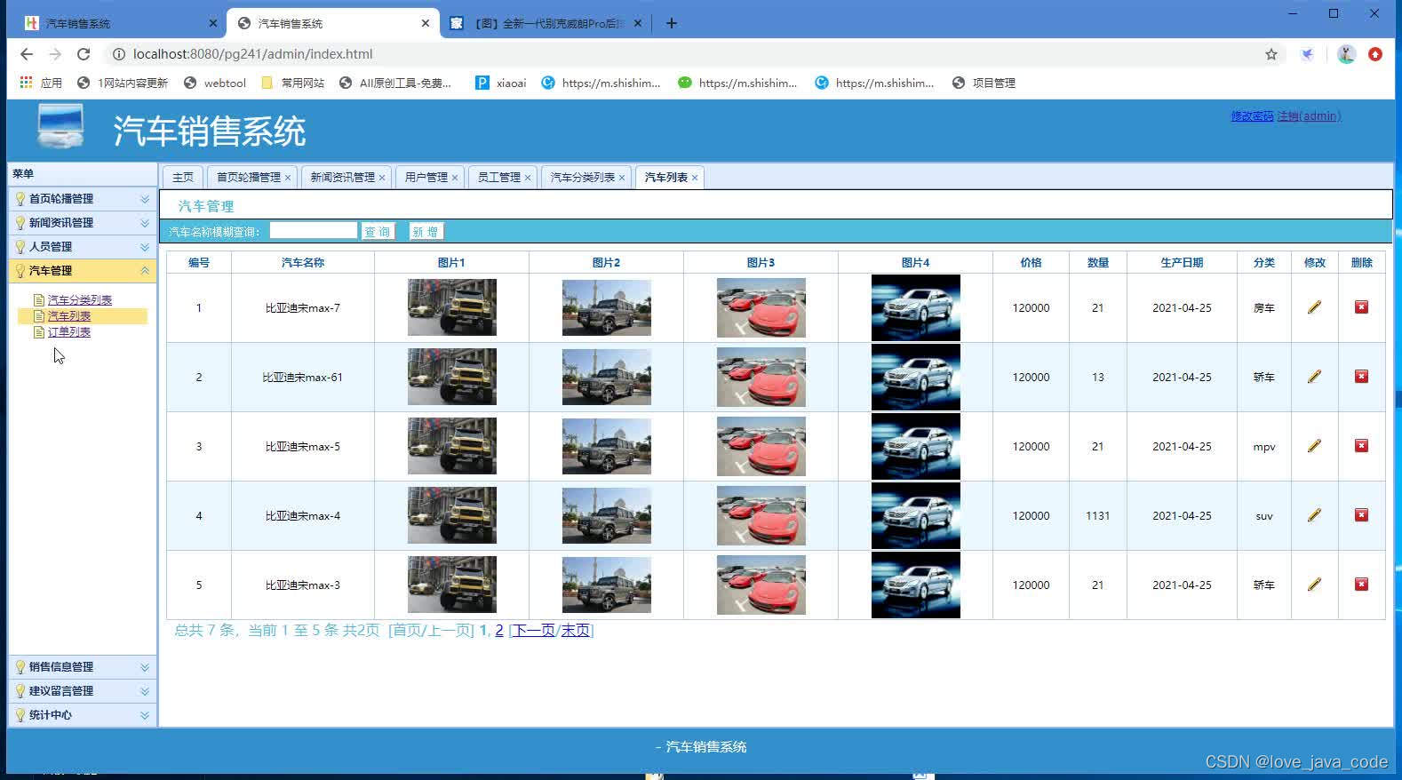Screen dimensions: 1402x780
Task: Click the 查询 search button
Action: coord(378,232)
